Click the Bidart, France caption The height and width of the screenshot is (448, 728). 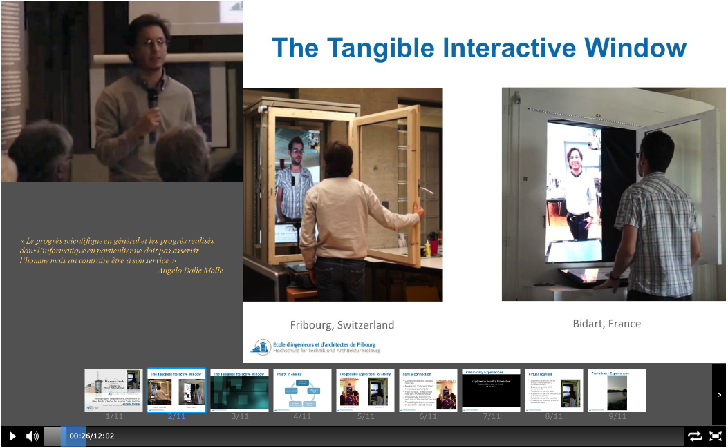[607, 324]
